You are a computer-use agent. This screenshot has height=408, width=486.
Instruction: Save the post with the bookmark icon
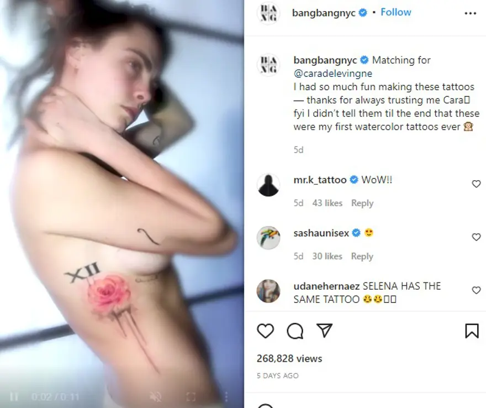(x=472, y=331)
